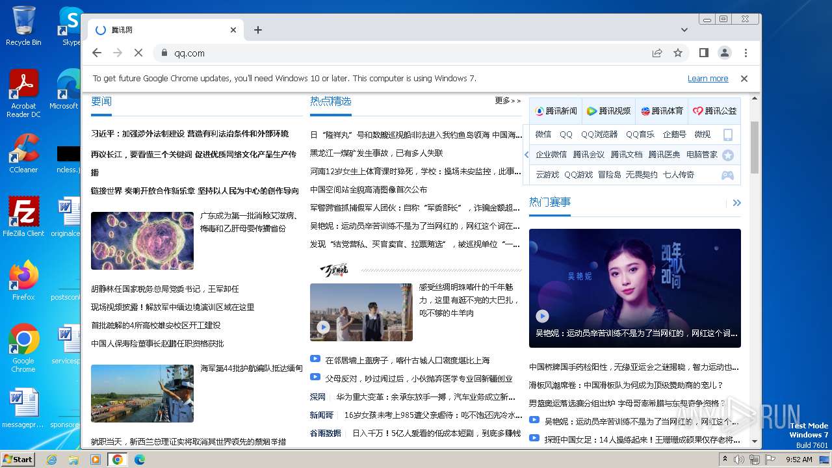Open Microsoft Edge from taskbar
832x468 pixels.
click(x=139, y=460)
